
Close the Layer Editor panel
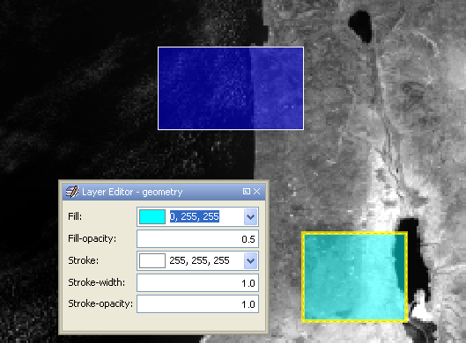tap(257, 192)
